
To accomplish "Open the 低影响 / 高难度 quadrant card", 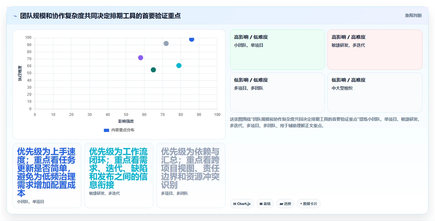I will (375, 93).
